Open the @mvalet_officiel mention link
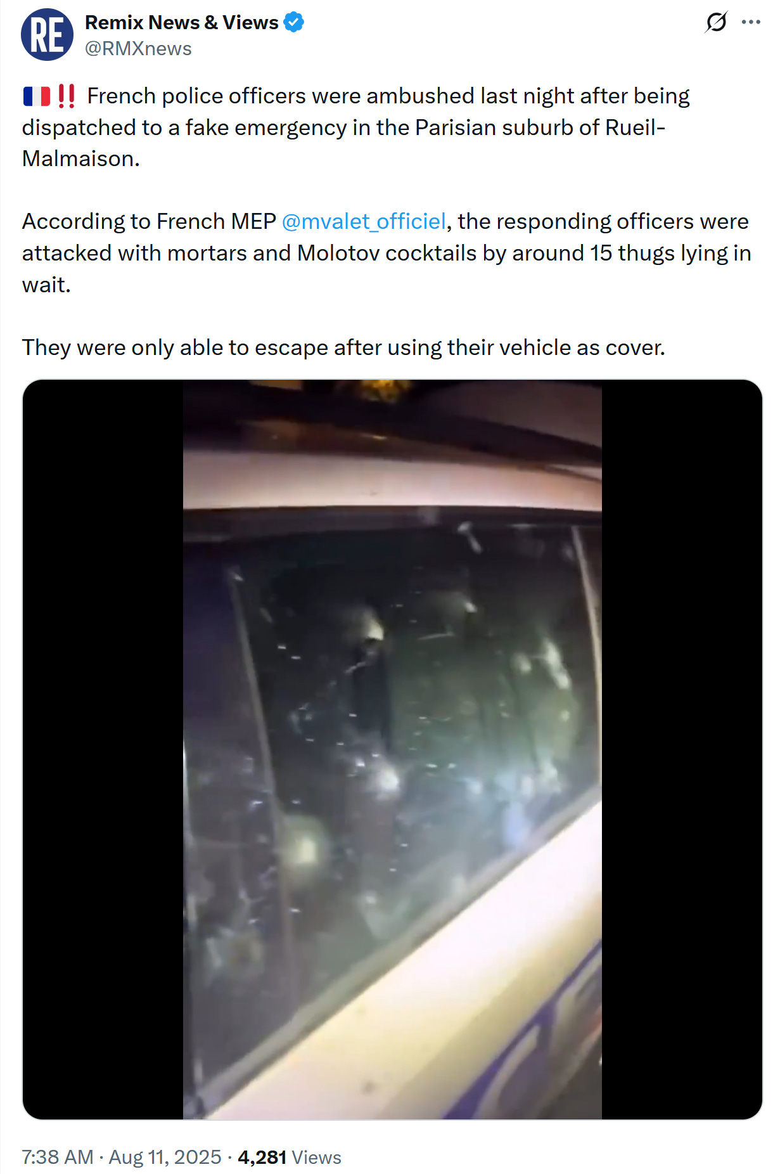The width and height of the screenshot is (780, 1174). click(x=364, y=221)
